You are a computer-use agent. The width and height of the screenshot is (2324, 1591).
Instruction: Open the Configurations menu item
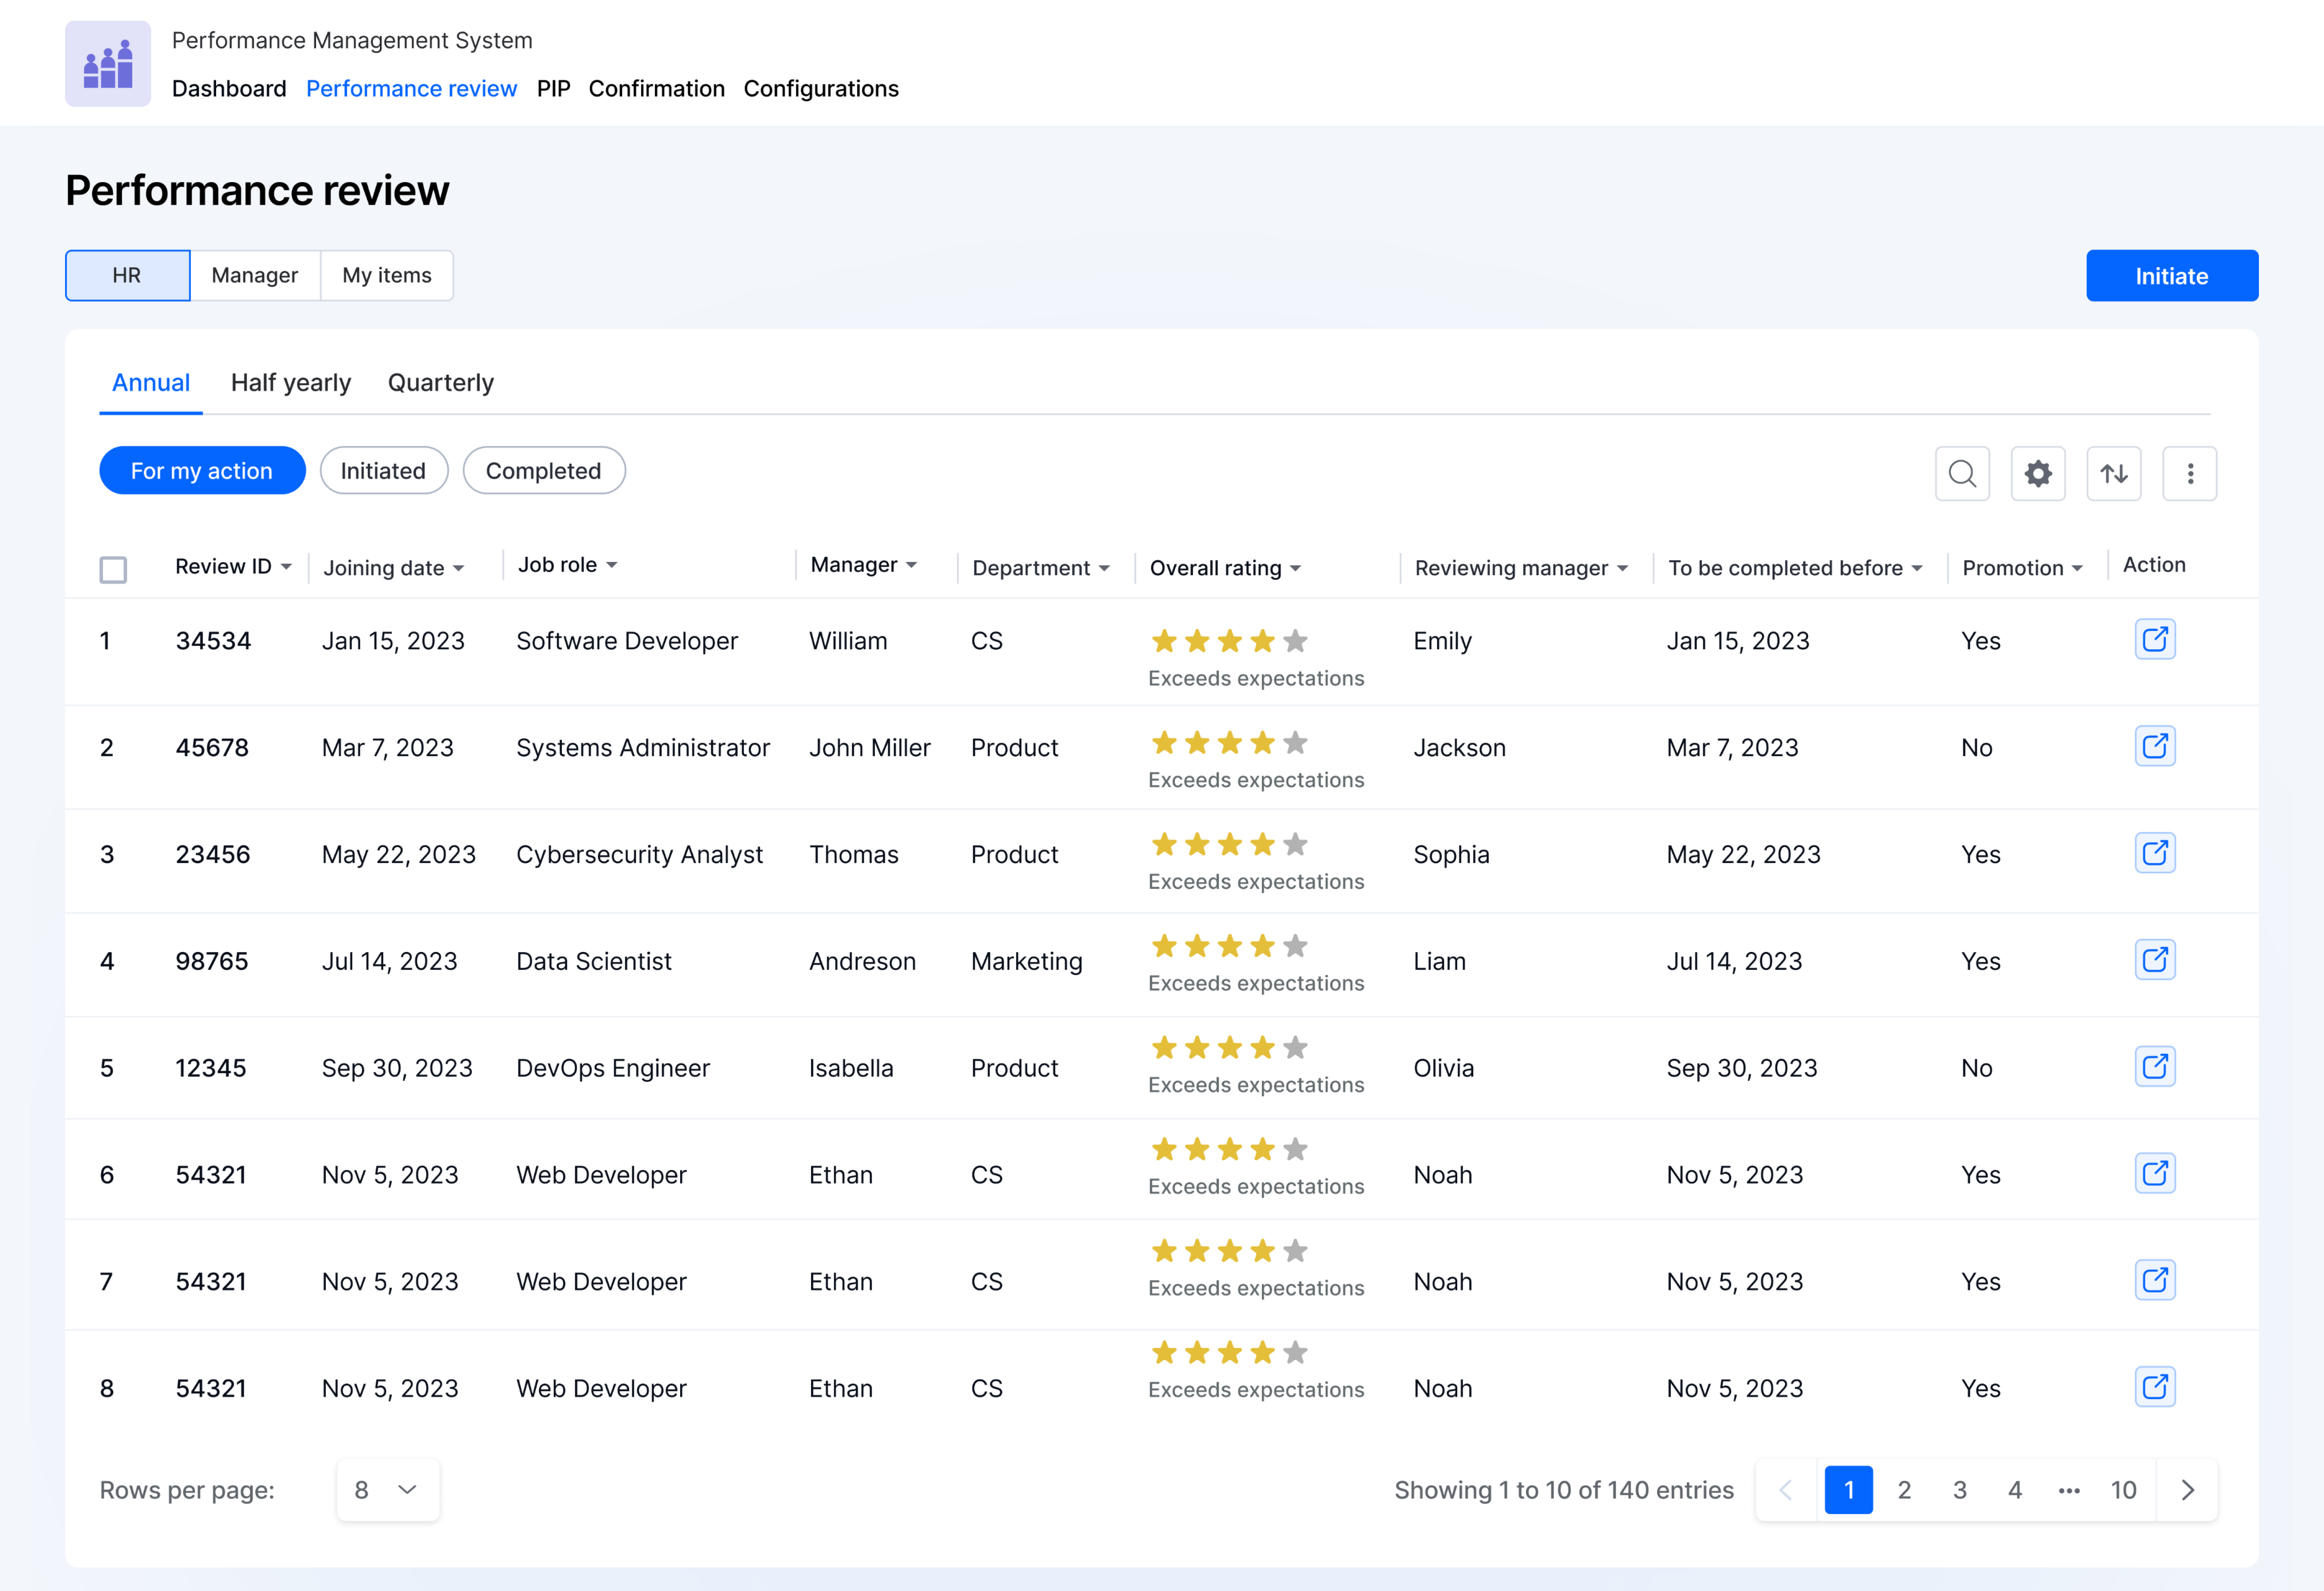(821, 88)
